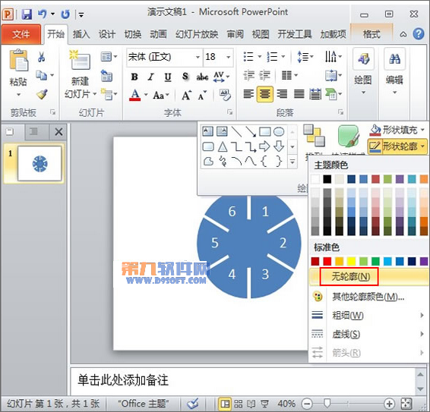Pick the standard yellow color swatch
The width and height of the screenshot is (430, 412).
coord(351,261)
